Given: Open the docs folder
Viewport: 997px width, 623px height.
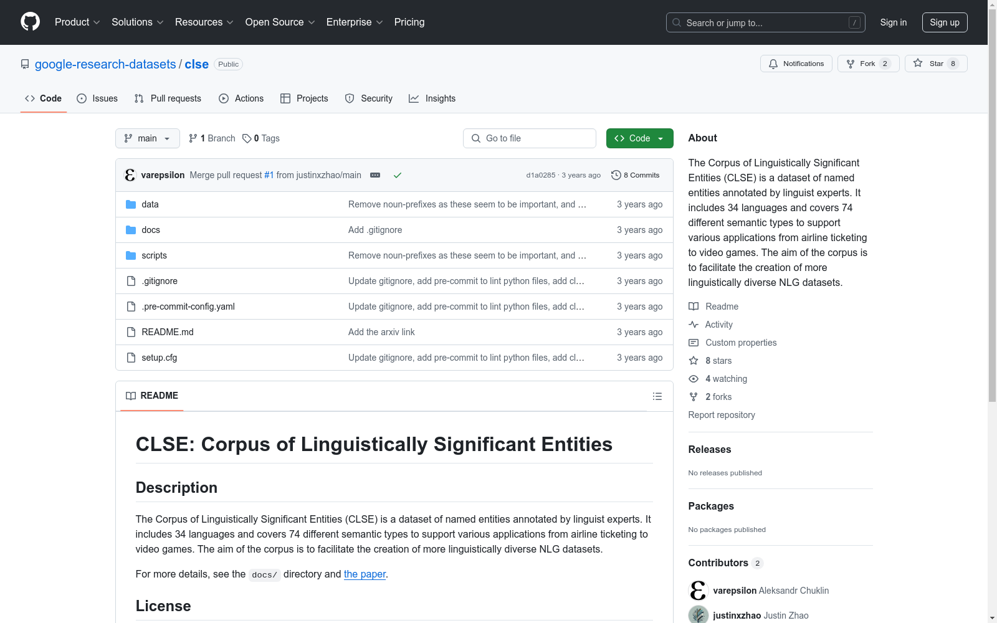Looking at the screenshot, I should click(x=151, y=230).
